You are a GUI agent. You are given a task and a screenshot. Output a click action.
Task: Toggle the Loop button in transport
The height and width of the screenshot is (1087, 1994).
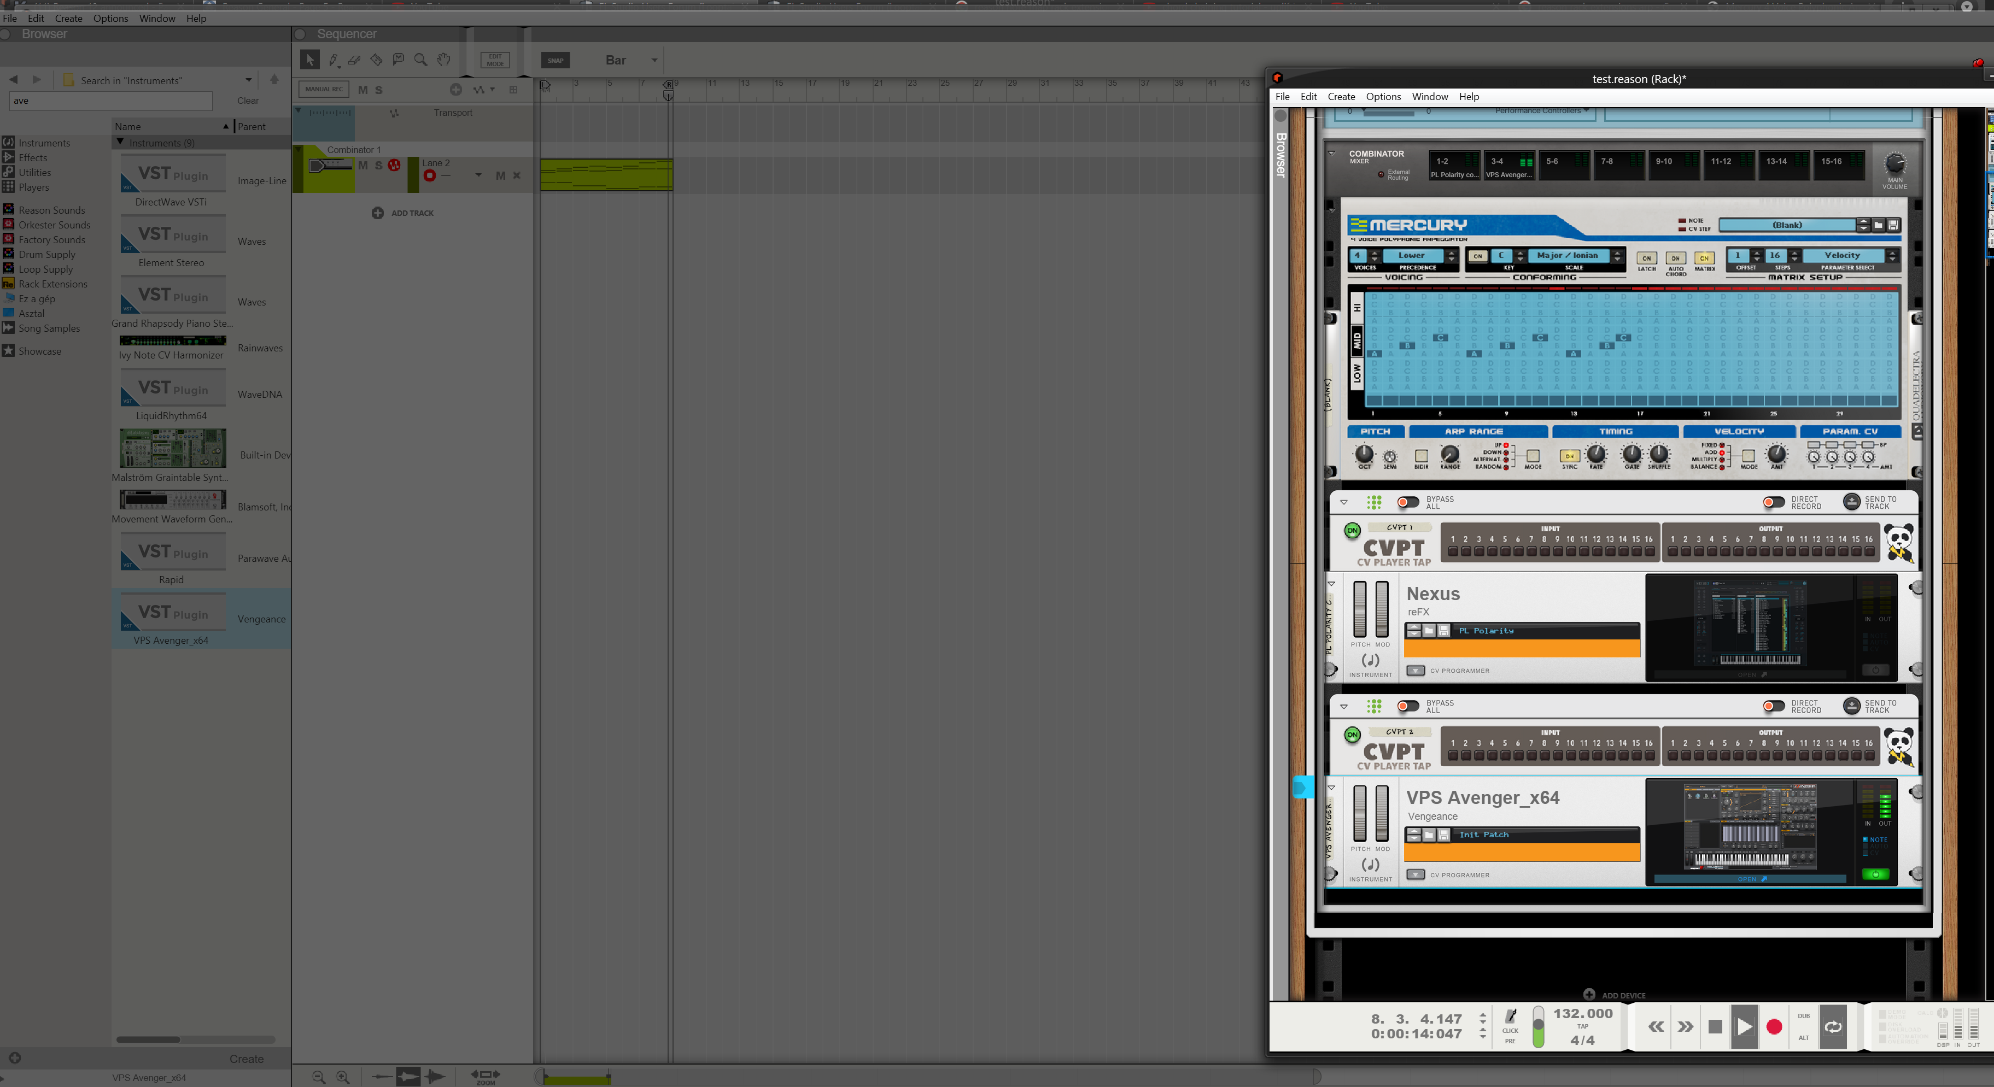(1833, 1027)
